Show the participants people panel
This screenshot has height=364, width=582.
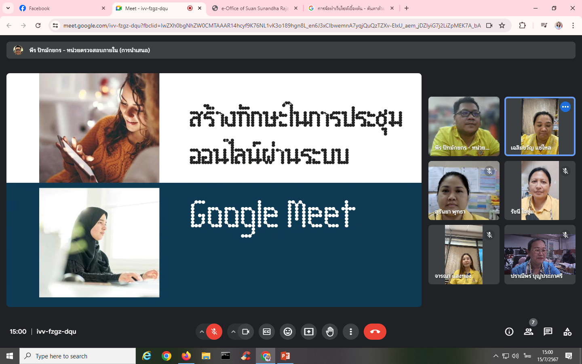pyautogui.click(x=528, y=332)
